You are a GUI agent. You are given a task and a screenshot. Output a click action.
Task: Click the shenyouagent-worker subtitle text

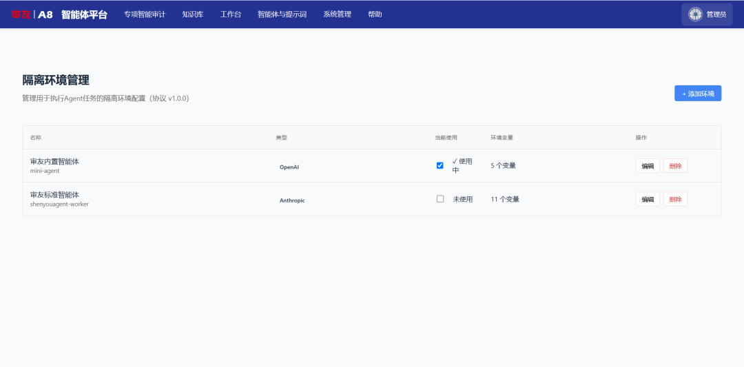click(59, 205)
